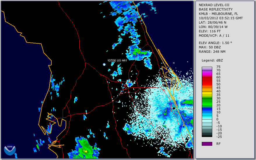Click the white location marker near US 441
The width and height of the screenshot is (256, 160).
point(104,64)
